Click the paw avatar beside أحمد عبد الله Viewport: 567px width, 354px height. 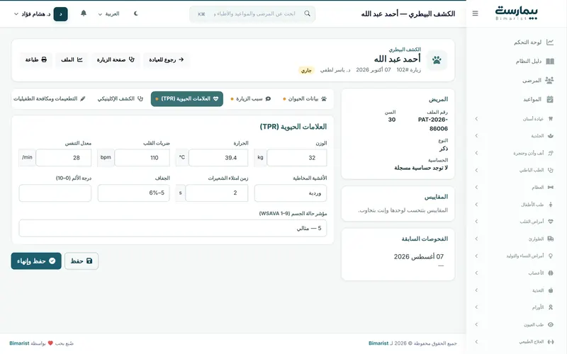click(437, 60)
